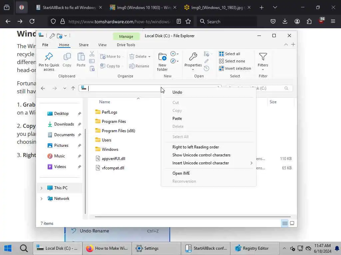This screenshot has width=341, height=255.
Task: Click the Filters funnel icon
Action: 263,56
